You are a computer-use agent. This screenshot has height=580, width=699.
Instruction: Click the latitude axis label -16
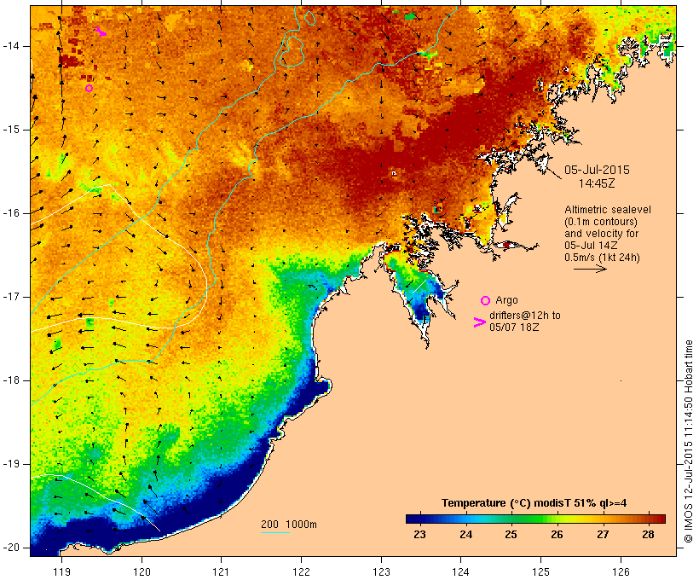(x=11, y=213)
